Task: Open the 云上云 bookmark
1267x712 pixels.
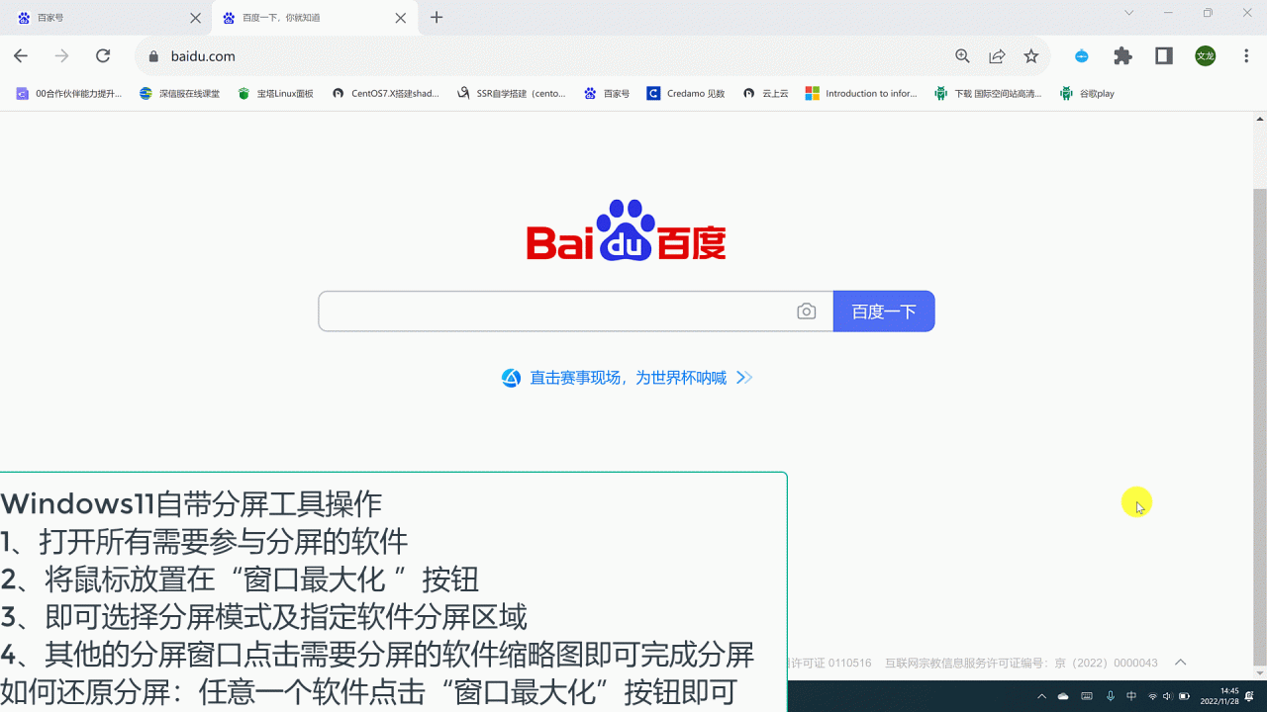Action: [x=766, y=94]
